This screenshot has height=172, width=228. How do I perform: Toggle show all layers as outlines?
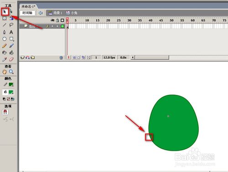pos(62,20)
